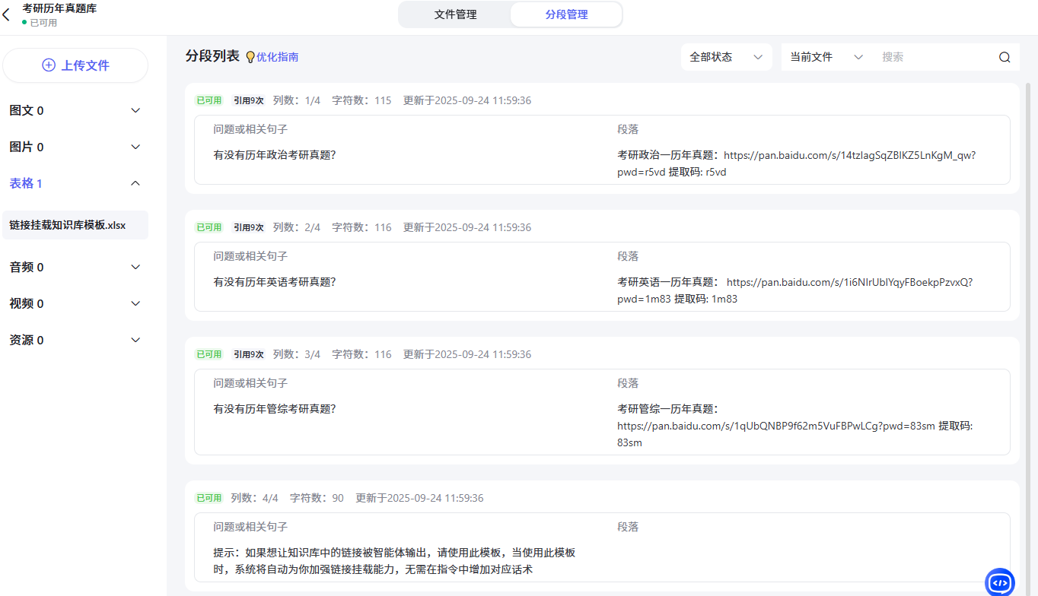The height and width of the screenshot is (596, 1038).
Task: Switch to the 文件管理 tab
Action: coord(455,14)
